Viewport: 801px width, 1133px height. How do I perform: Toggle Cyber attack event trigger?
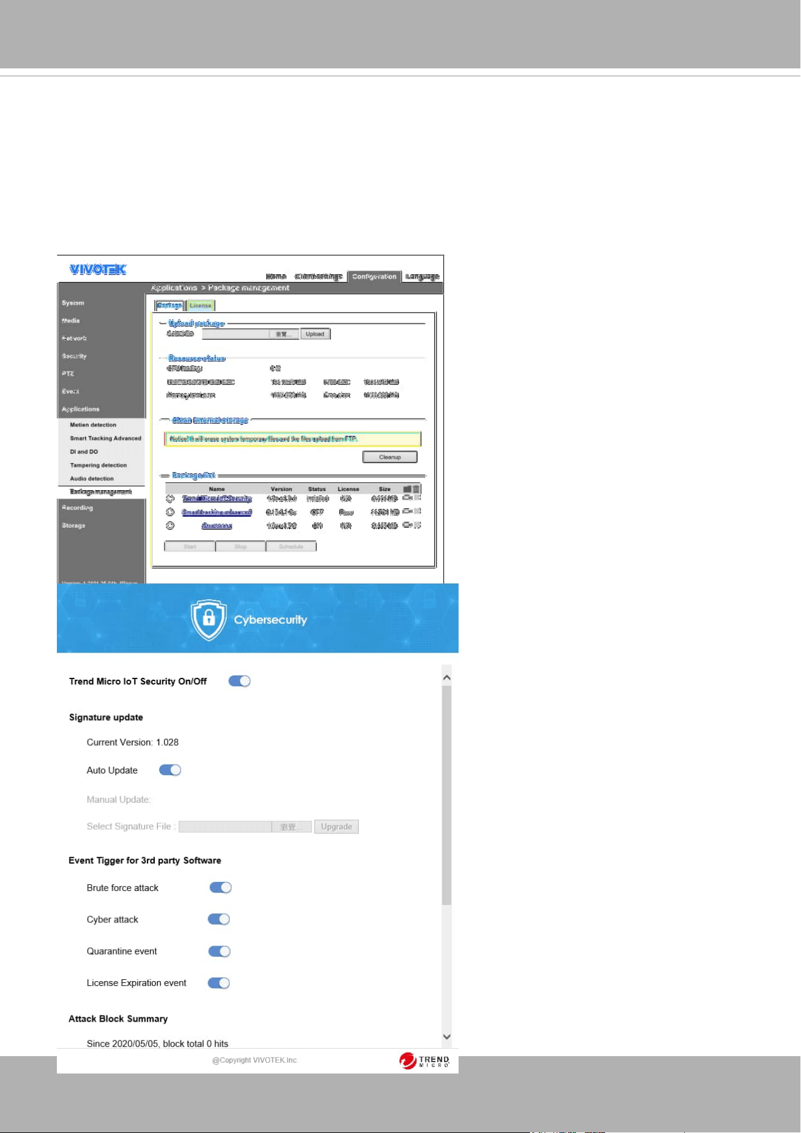pyautogui.click(x=219, y=919)
